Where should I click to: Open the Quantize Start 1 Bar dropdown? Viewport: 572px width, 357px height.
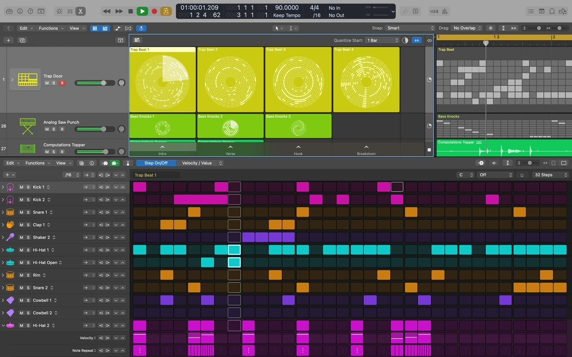point(382,40)
